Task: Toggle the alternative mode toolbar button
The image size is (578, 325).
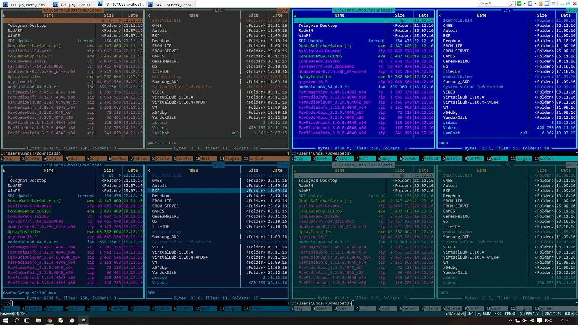Action: (547, 4)
